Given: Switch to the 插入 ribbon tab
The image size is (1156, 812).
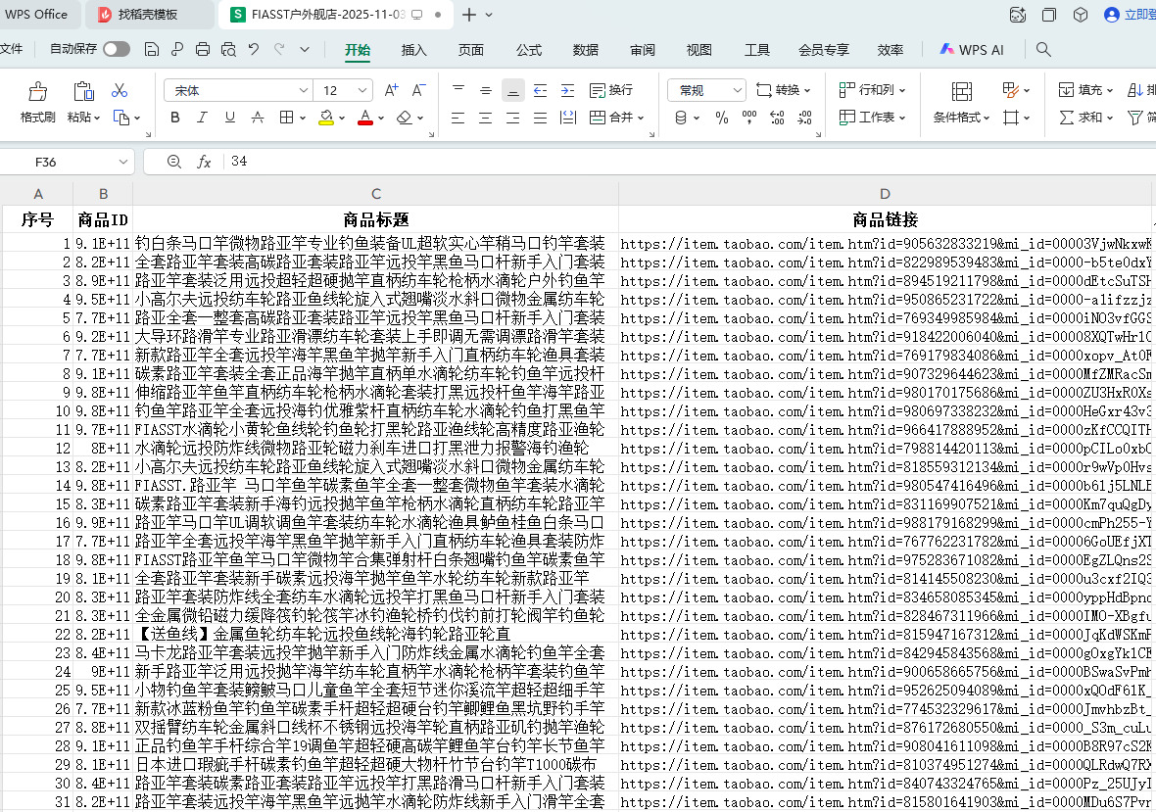Looking at the screenshot, I should (x=414, y=50).
